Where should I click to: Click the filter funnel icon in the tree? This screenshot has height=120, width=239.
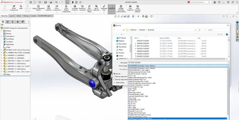click(x=2, y=25)
